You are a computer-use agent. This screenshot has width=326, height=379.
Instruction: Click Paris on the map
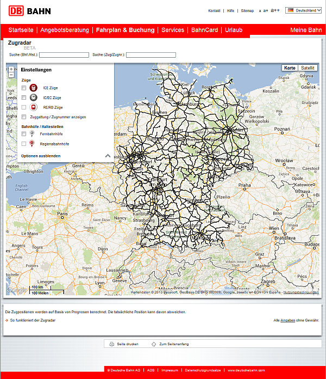(62, 213)
